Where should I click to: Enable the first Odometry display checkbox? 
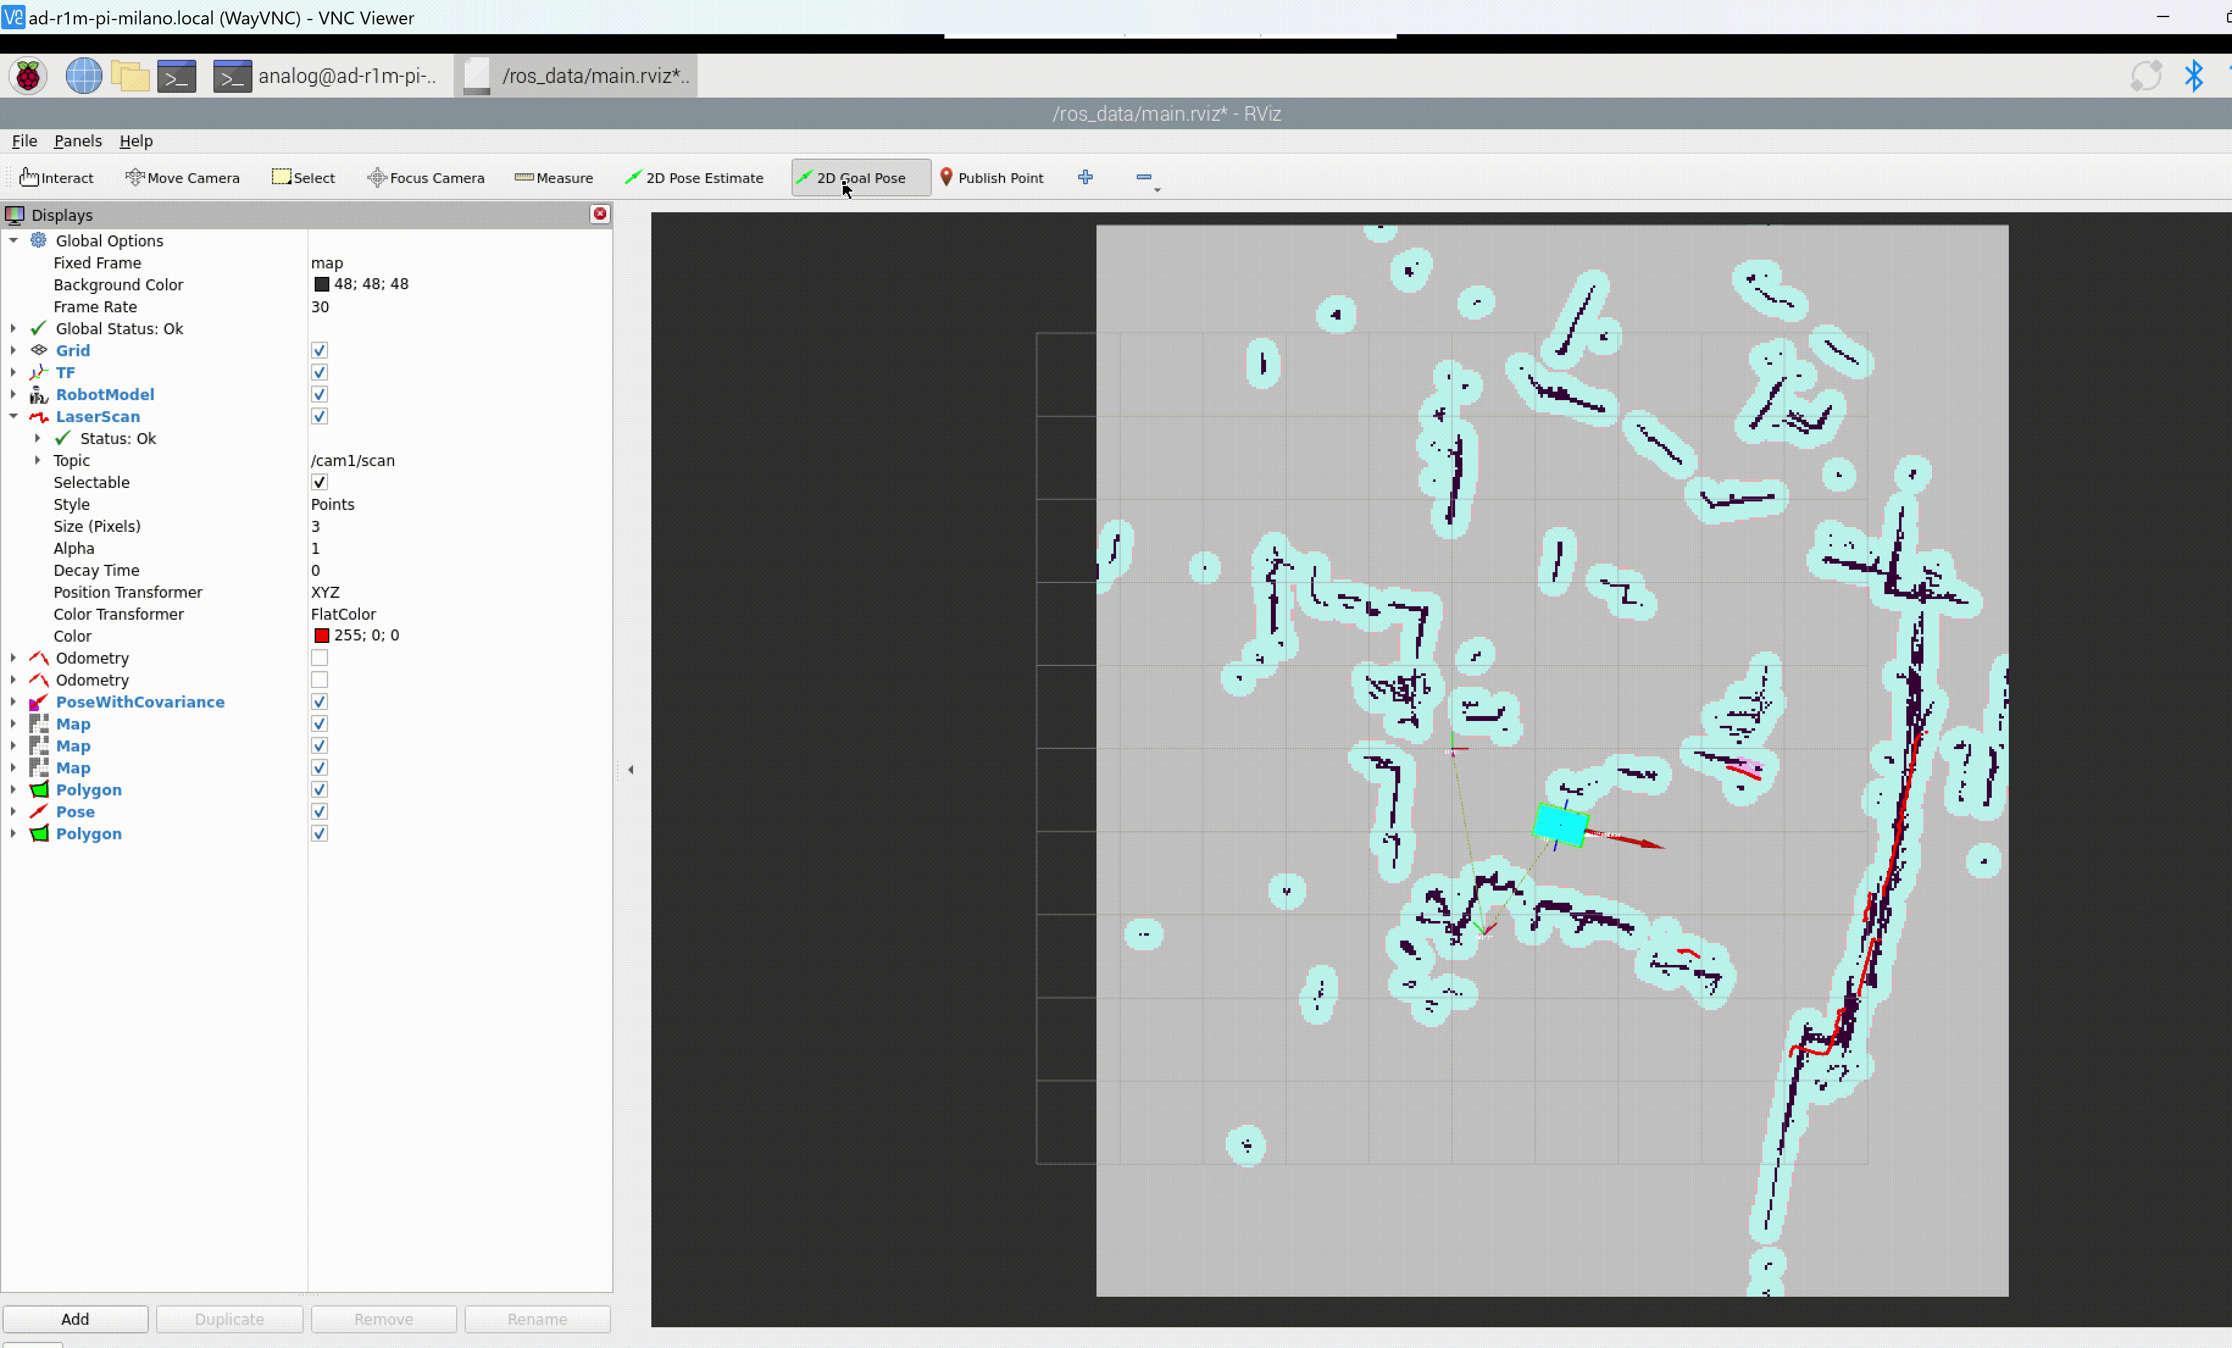(319, 658)
